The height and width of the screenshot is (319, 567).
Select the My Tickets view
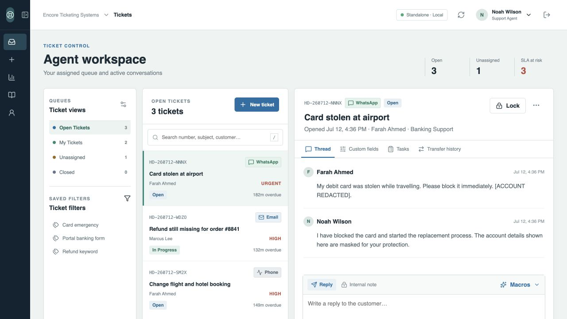tap(90, 143)
